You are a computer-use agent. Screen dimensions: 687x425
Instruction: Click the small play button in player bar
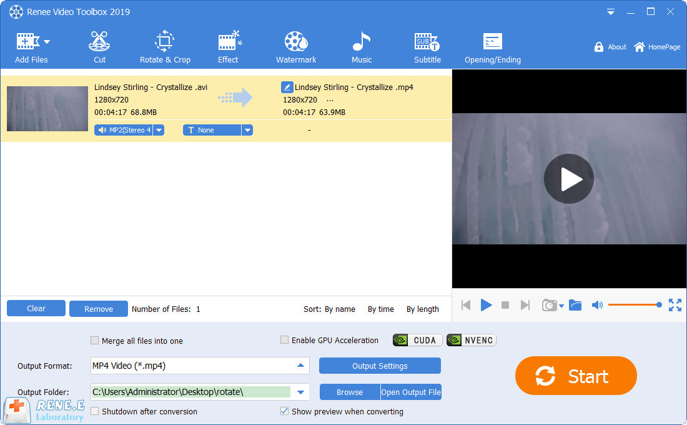click(x=486, y=305)
